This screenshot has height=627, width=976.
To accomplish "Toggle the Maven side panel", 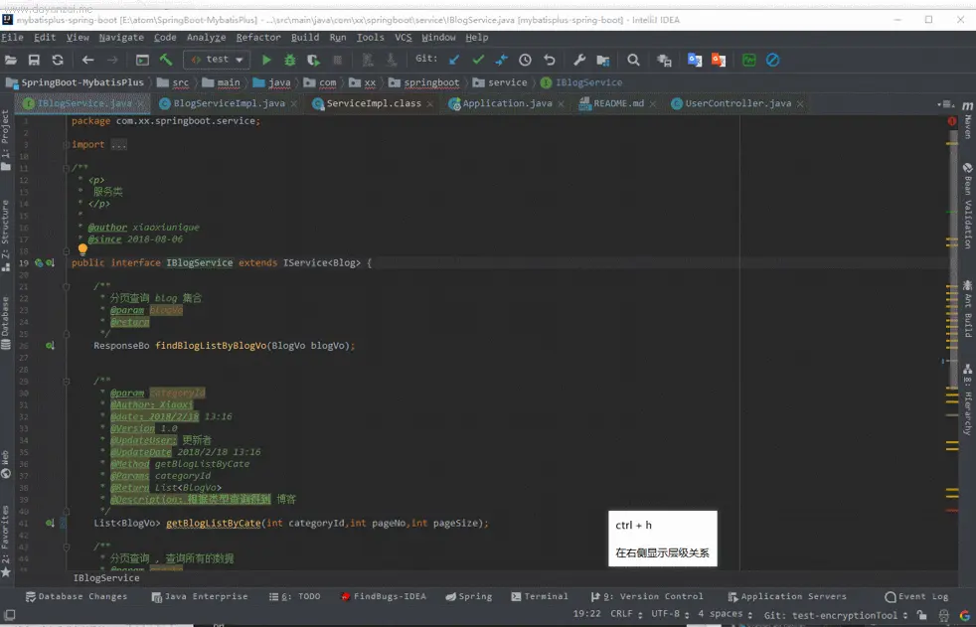I will click(x=967, y=120).
